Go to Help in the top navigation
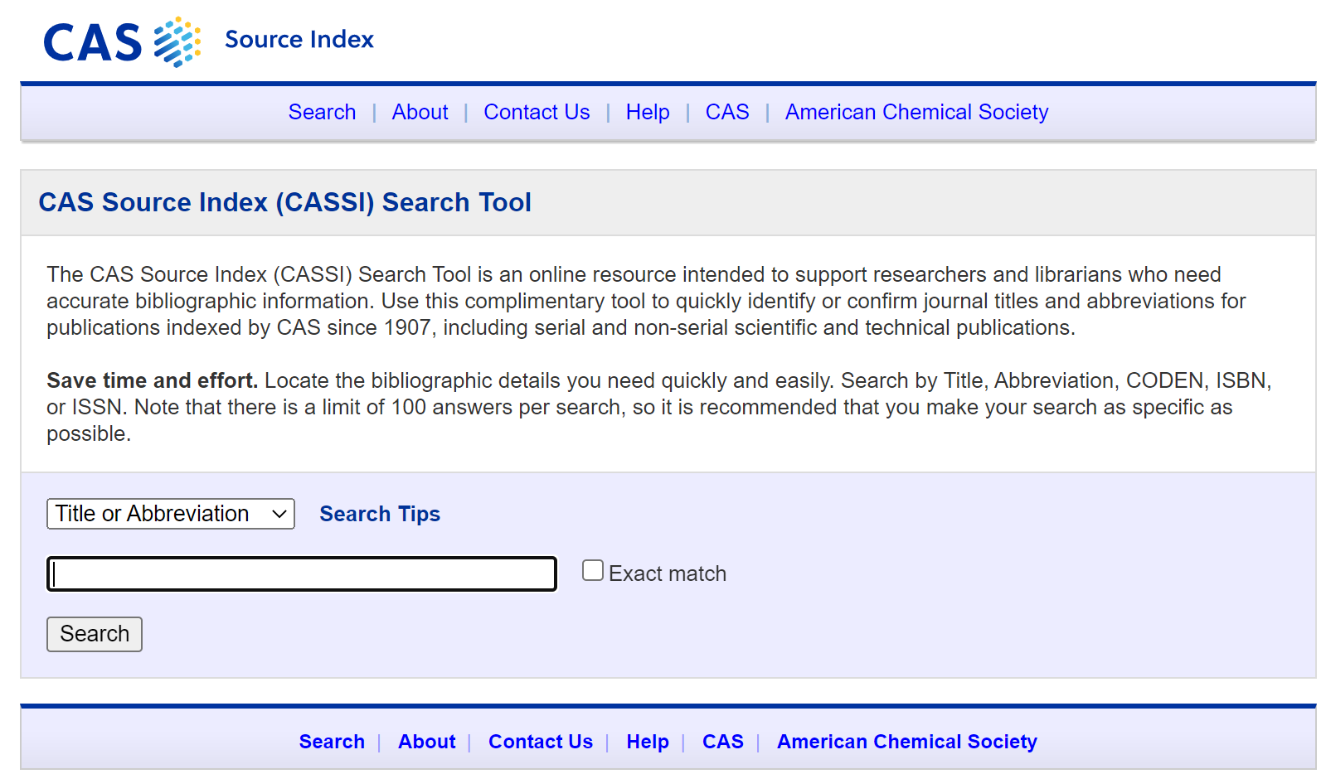This screenshot has height=774, width=1326. pyautogui.click(x=647, y=112)
